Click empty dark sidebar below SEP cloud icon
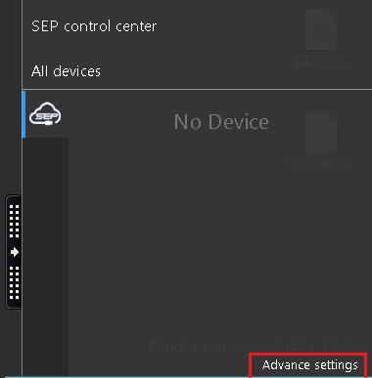372x378 pixels. tap(46, 257)
